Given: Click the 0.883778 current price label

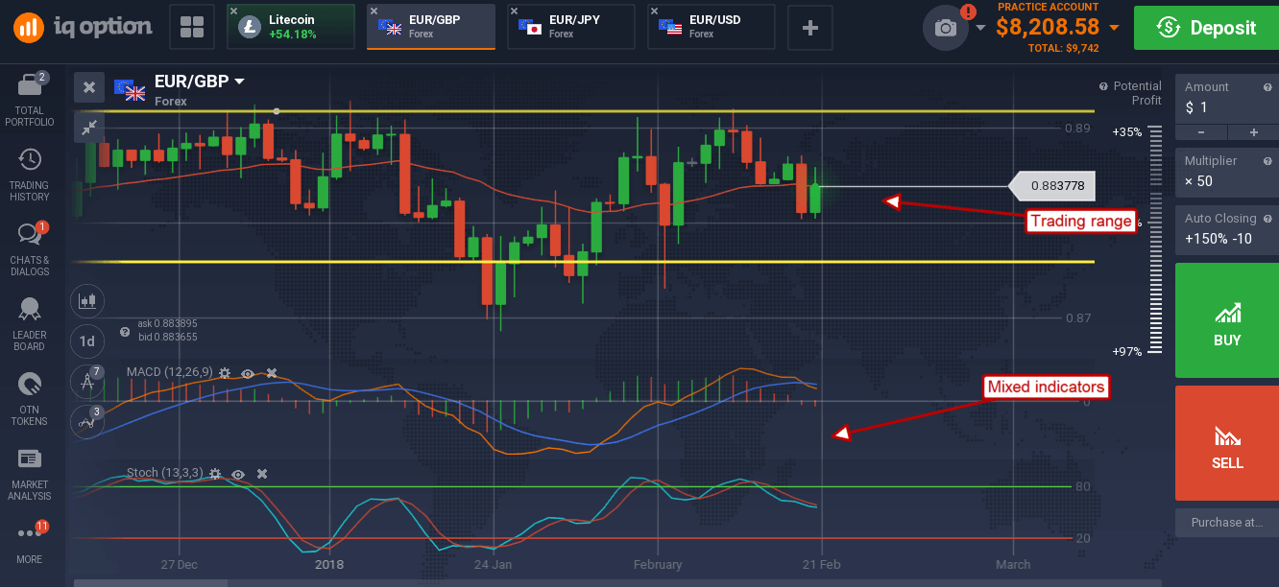Looking at the screenshot, I should point(1052,185).
